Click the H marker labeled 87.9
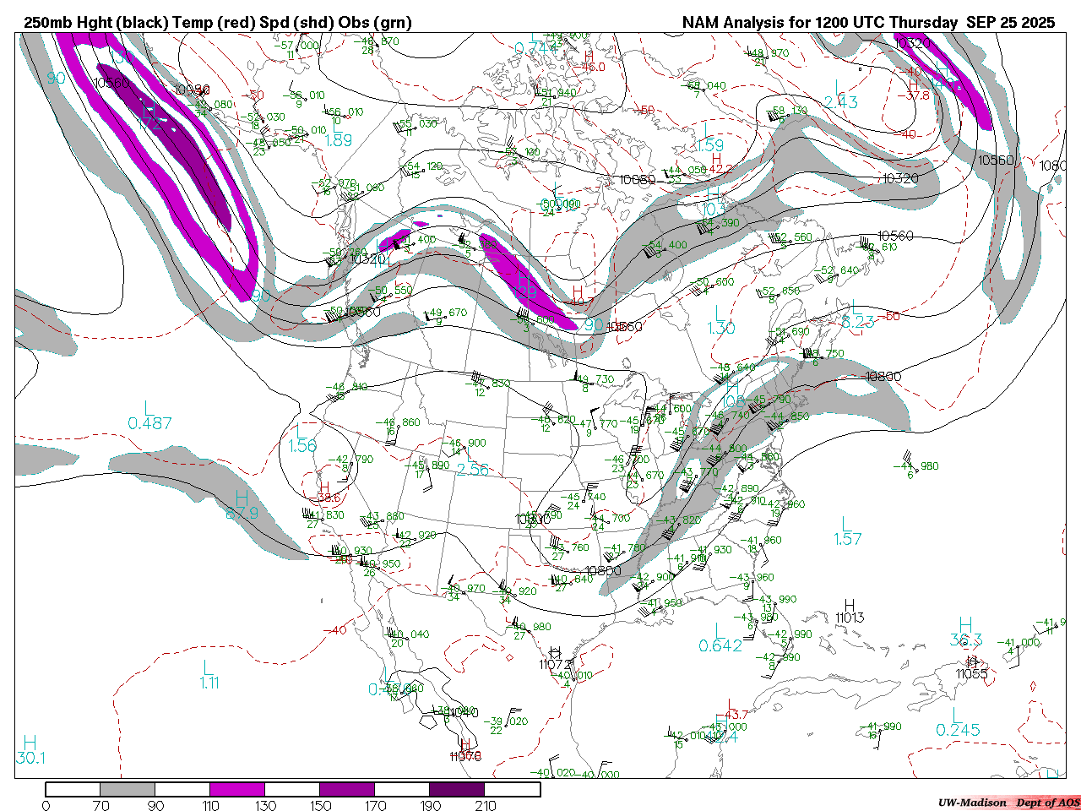The width and height of the screenshot is (1081, 811). pos(242,498)
